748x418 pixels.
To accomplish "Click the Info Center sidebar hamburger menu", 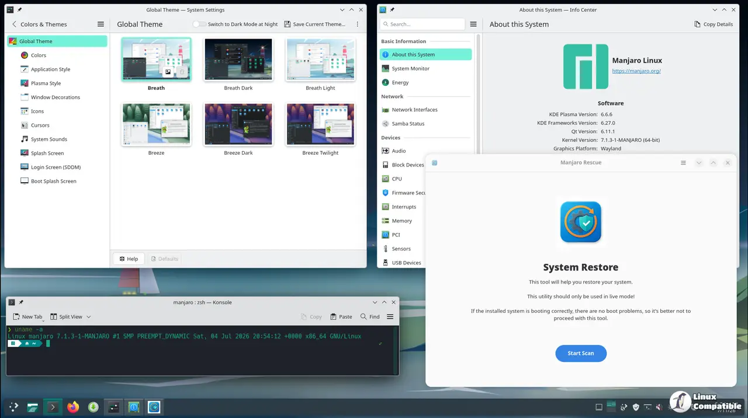I will (x=473, y=25).
